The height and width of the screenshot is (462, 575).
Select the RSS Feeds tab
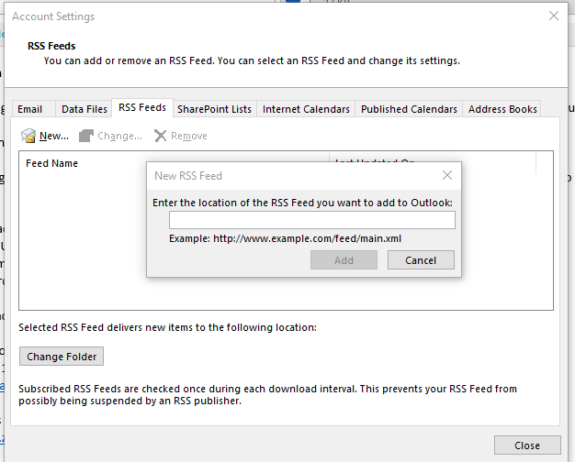tap(142, 108)
